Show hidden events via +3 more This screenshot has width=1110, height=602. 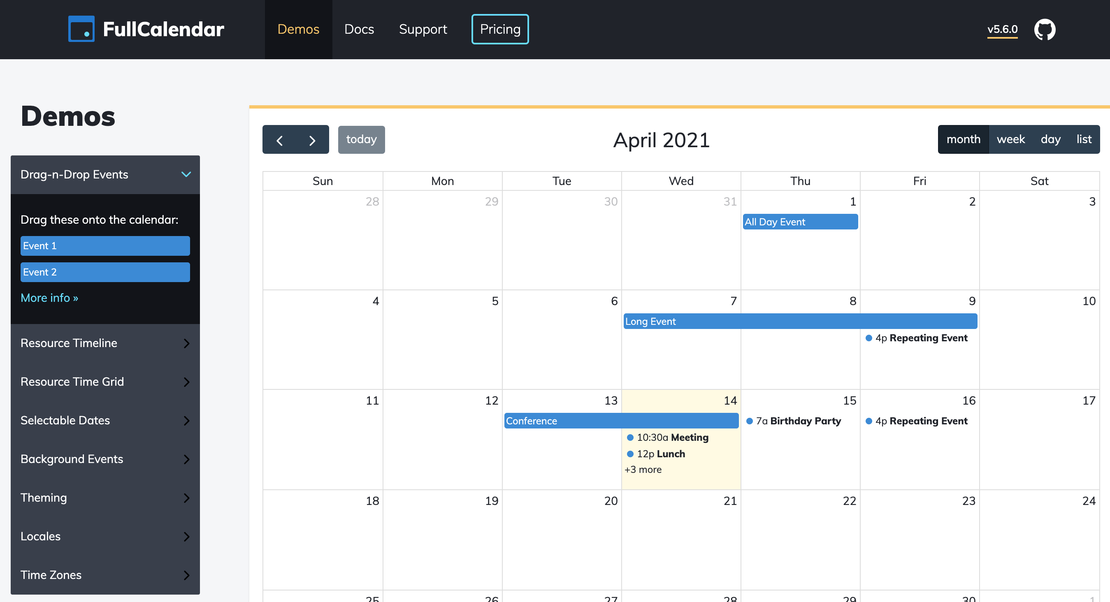coord(643,470)
